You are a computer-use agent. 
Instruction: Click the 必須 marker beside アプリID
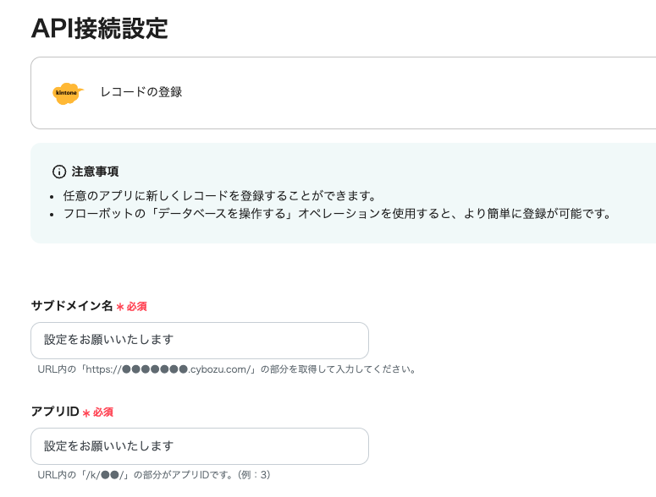(x=102, y=412)
